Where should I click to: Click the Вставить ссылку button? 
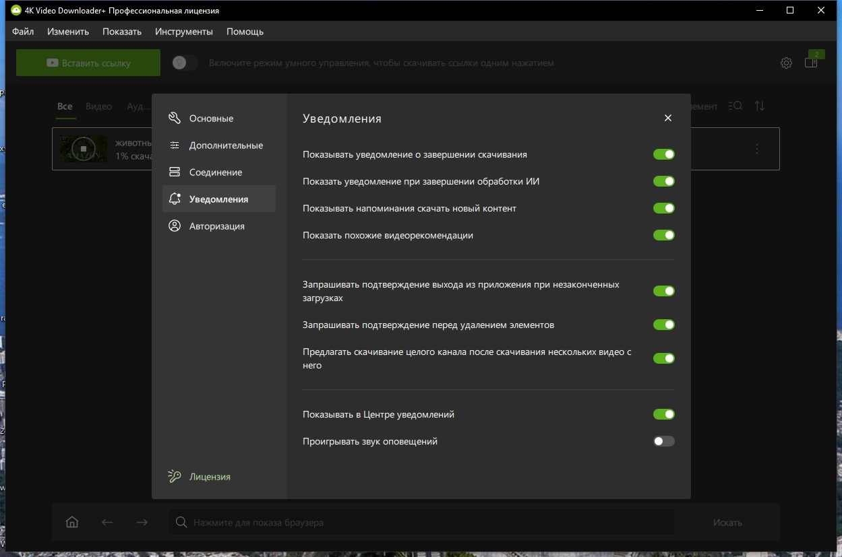[x=88, y=63]
